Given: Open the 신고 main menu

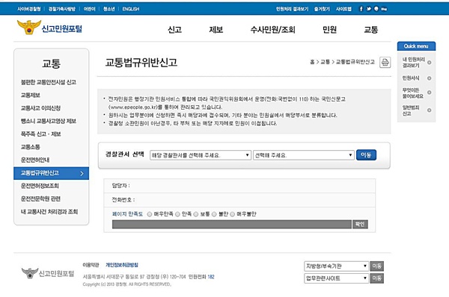Looking at the screenshot, I should click(x=174, y=30).
